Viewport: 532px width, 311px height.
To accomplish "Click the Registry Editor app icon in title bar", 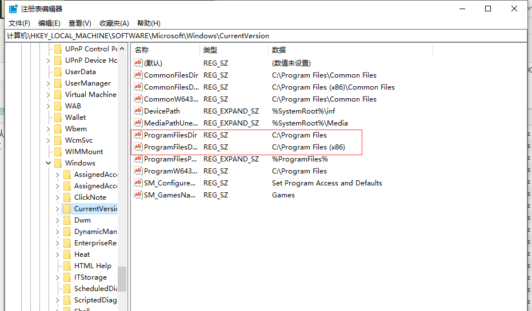I will coord(13,9).
